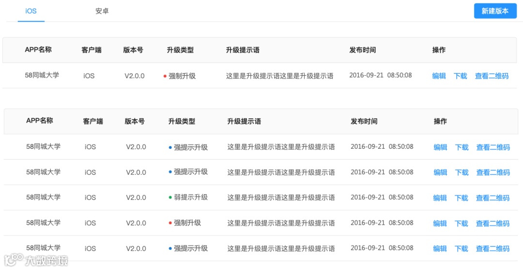Click 编辑 in the upper single-row table
Viewport: 523px width, 270px height.
click(439, 76)
